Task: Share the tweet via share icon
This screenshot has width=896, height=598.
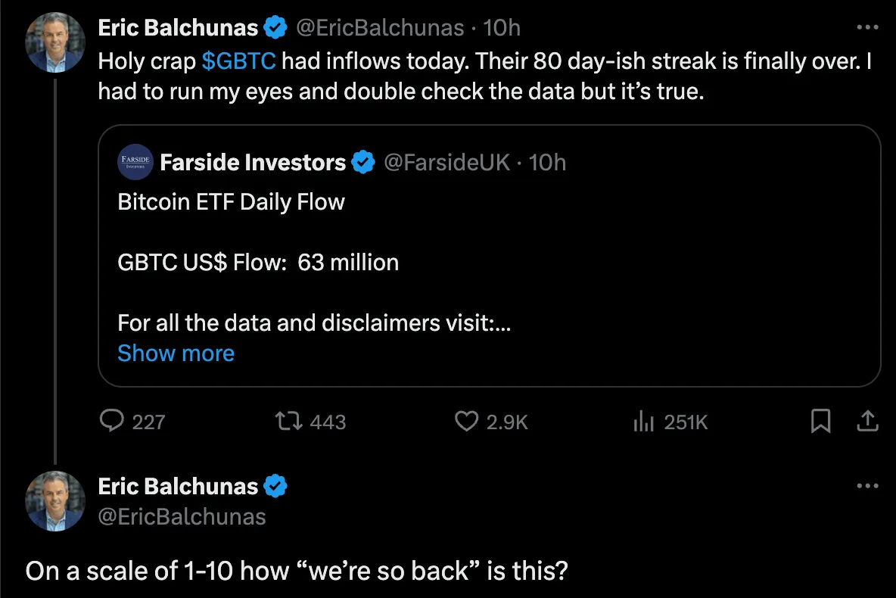Action: coord(867,421)
